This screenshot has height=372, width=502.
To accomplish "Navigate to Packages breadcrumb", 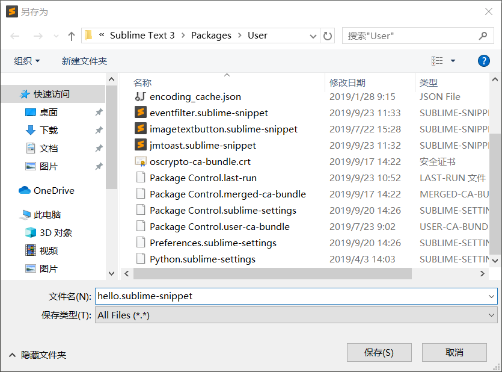I will coord(211,36).
